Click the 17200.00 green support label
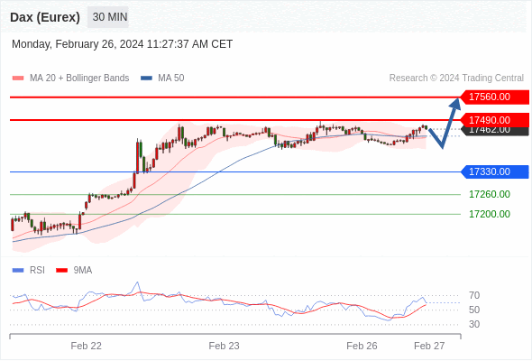532x361 pixels. click(490, 214)
